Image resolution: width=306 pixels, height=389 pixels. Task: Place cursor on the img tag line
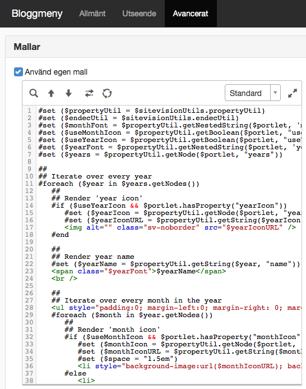tap(180, 227)
